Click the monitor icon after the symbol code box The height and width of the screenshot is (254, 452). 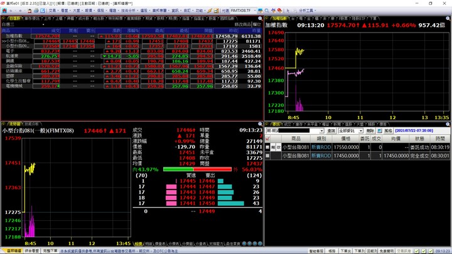click(261, 11)
